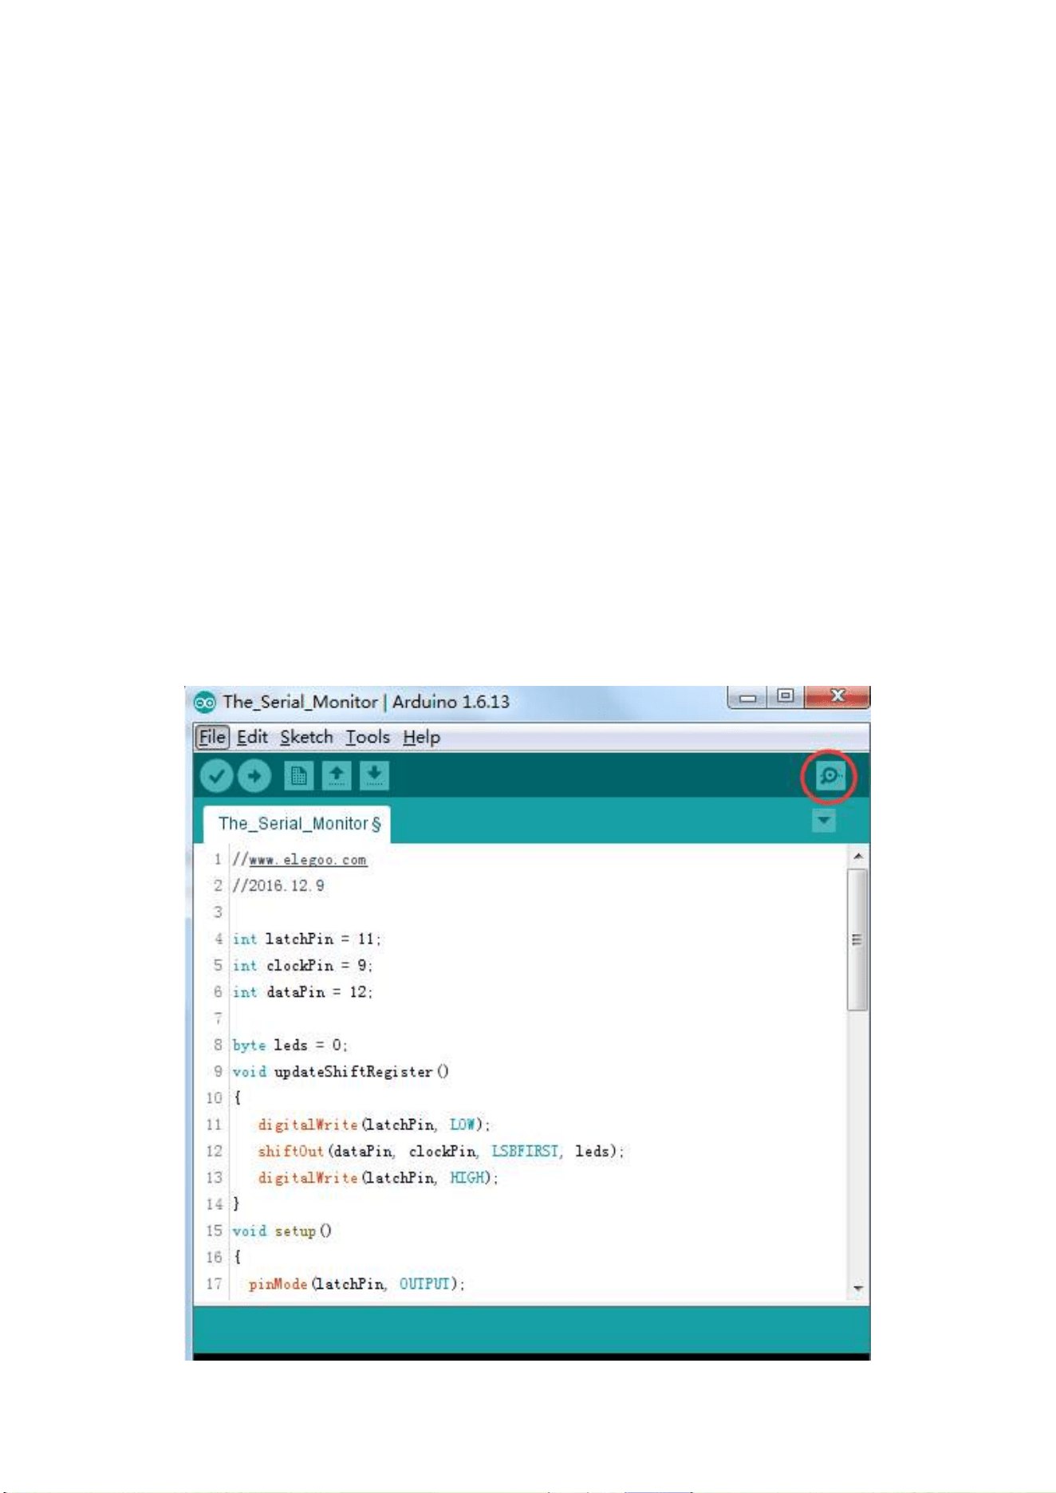Open the Edit menu
This screenshot has height=1493, width=1056.
pos(252,737)
